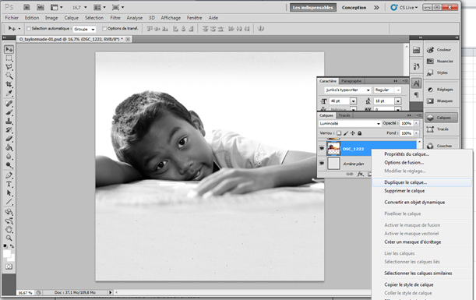Hide the DSC_1222 layer
The width and height of the screenshot is (476, 300).
322,149
